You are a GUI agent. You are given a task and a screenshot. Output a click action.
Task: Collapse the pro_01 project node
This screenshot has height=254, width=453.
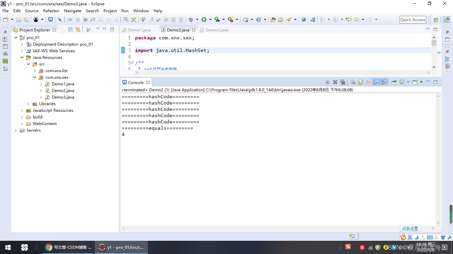16,38
